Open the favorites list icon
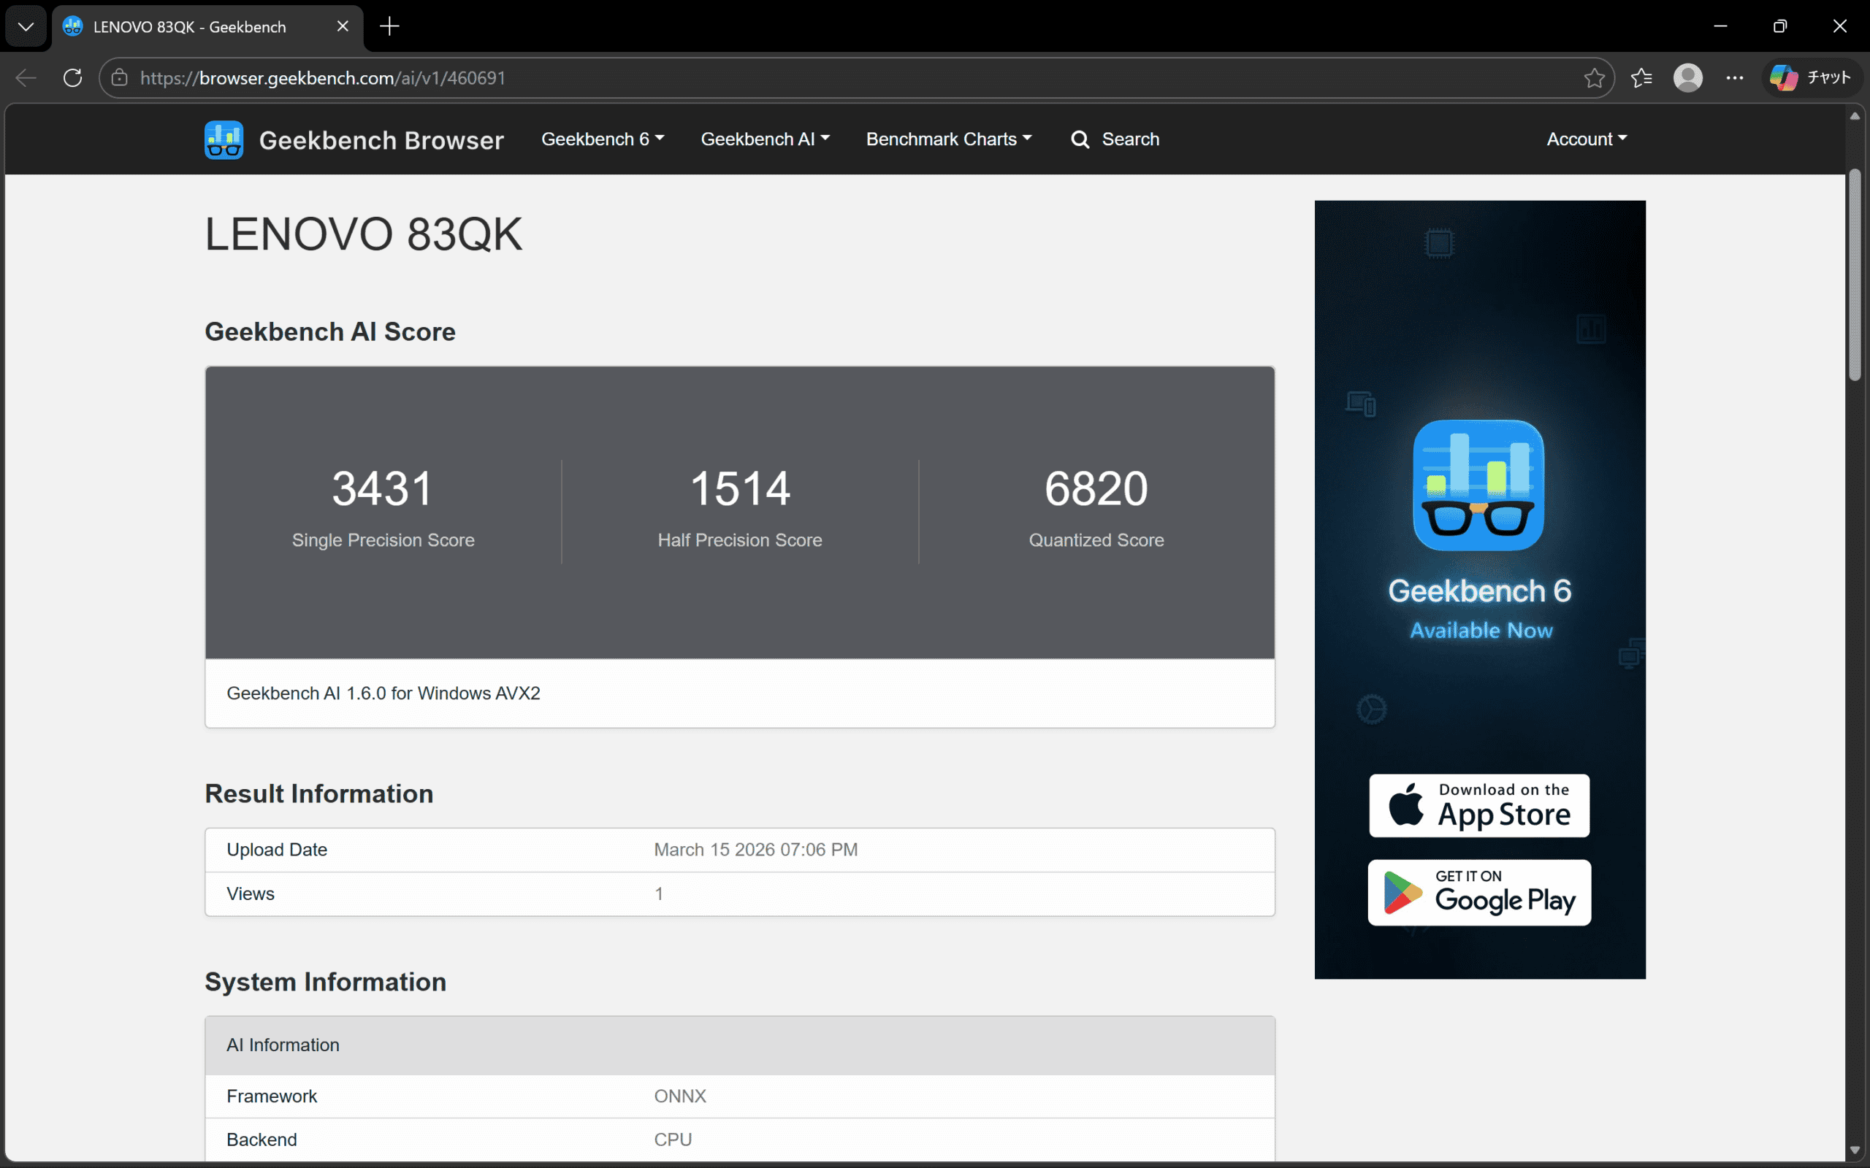 coord(1641,77)
